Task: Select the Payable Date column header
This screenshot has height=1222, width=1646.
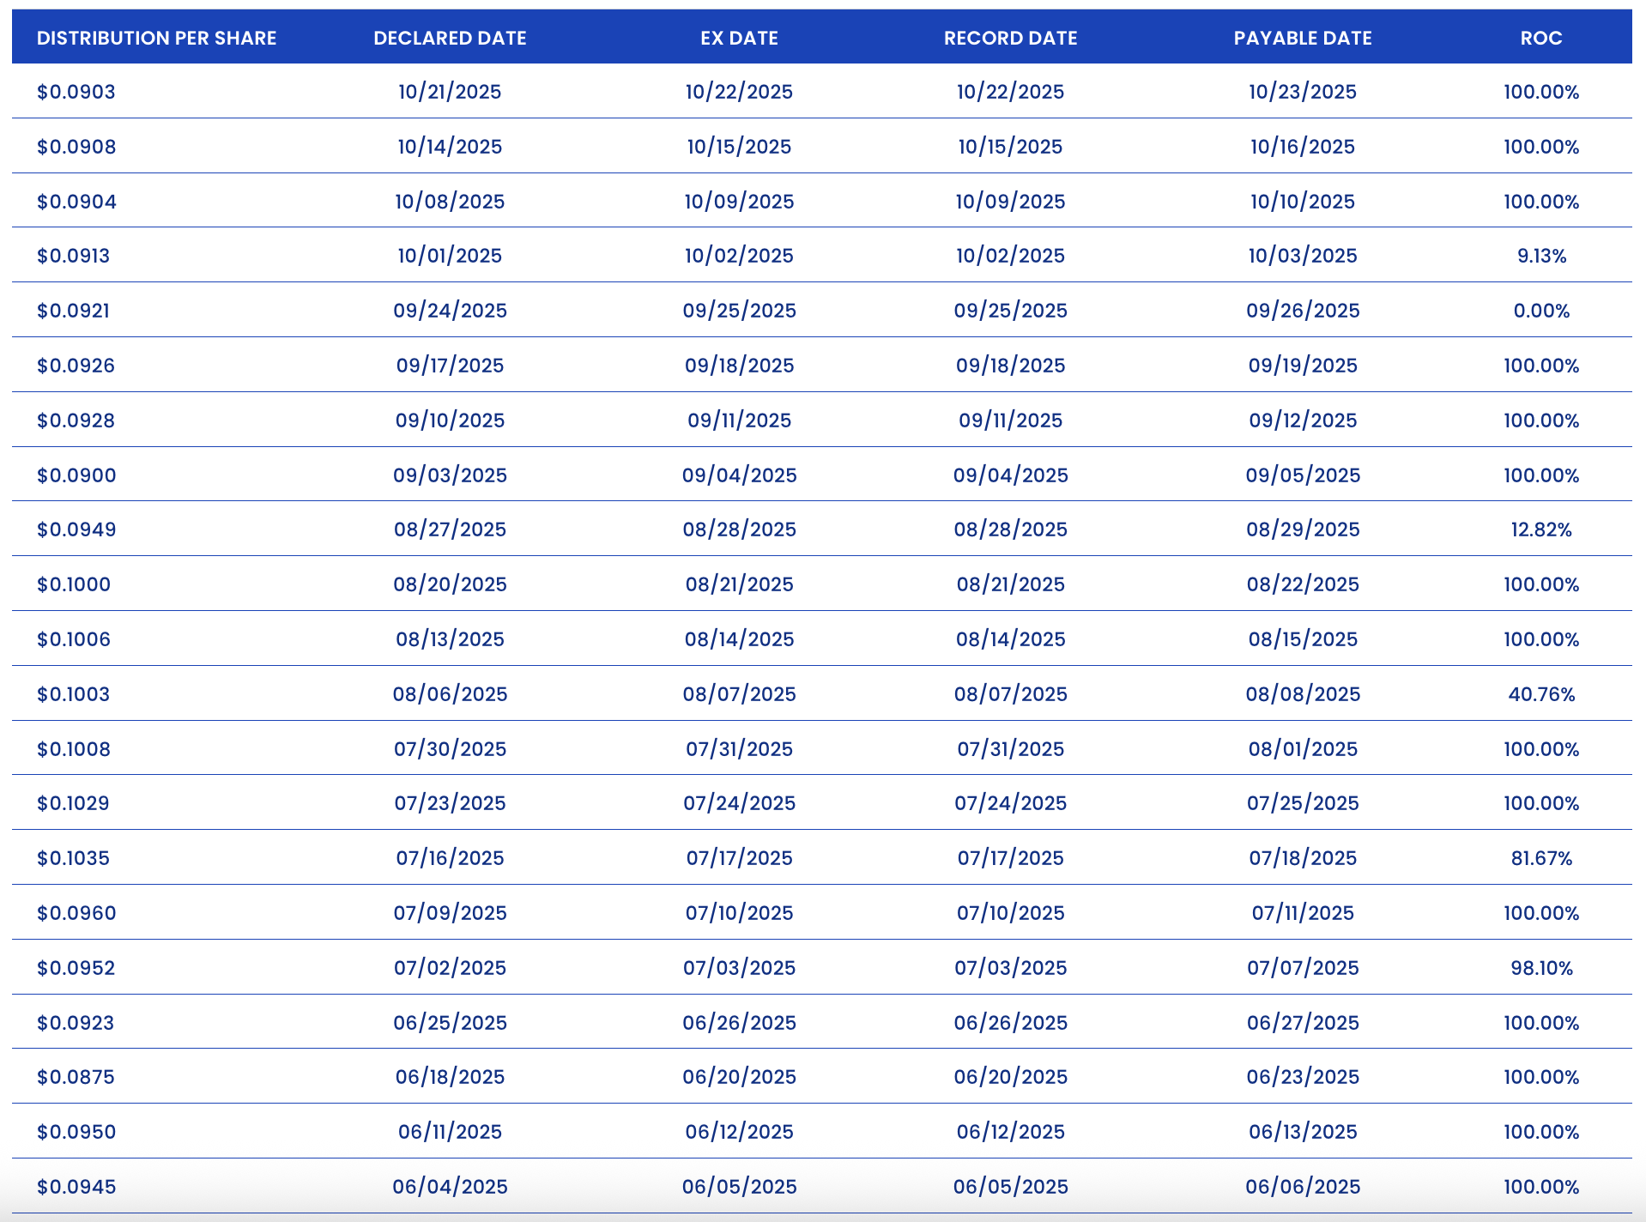Action: (1303, 38)
